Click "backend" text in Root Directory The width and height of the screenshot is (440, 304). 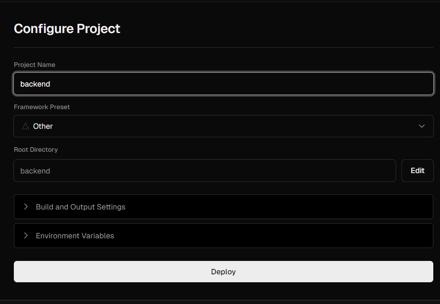click(x=35, y=171)
